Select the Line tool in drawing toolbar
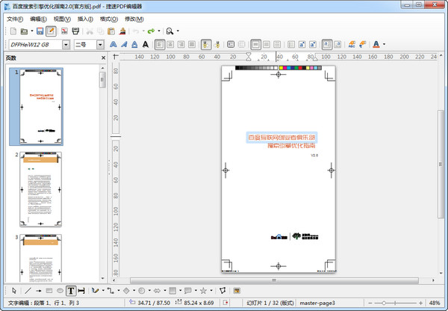Image resolution: width=448 pixels, height=311 pixels. coord(28,290)
